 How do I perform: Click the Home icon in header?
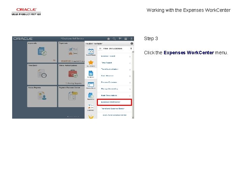108,38
